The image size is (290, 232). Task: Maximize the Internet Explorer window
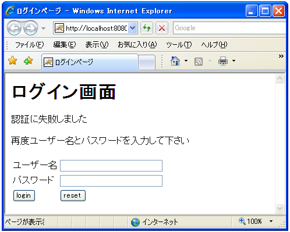[x=265, y=10]
